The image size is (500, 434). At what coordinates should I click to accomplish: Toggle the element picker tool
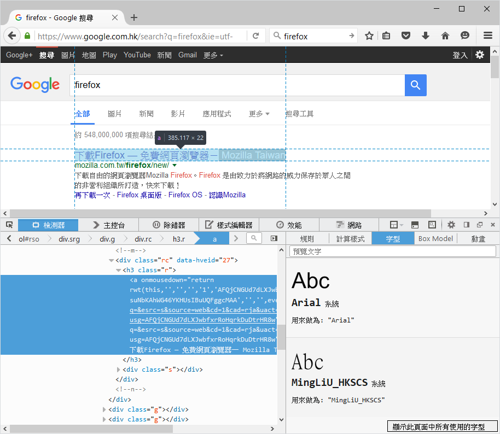[9, 225]
